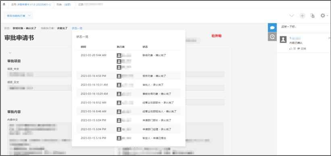
Task: Click executor avatar in 事前协商对象 row
Action: (119, 94)
